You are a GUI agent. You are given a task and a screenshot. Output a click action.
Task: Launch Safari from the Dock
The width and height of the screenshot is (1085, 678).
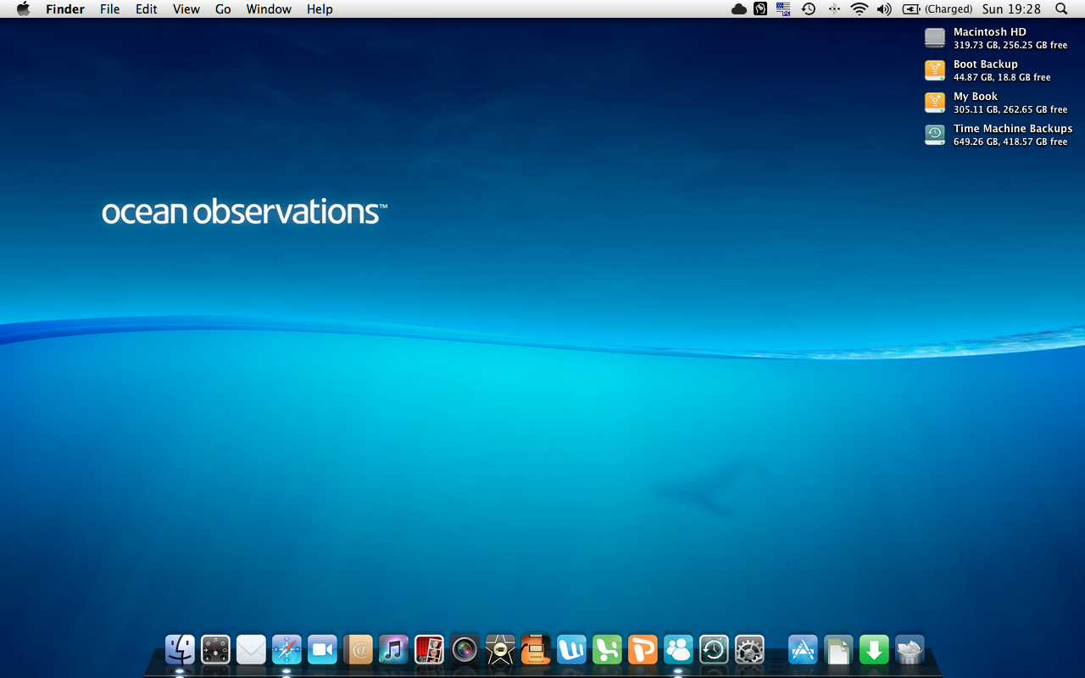point(287,650)
